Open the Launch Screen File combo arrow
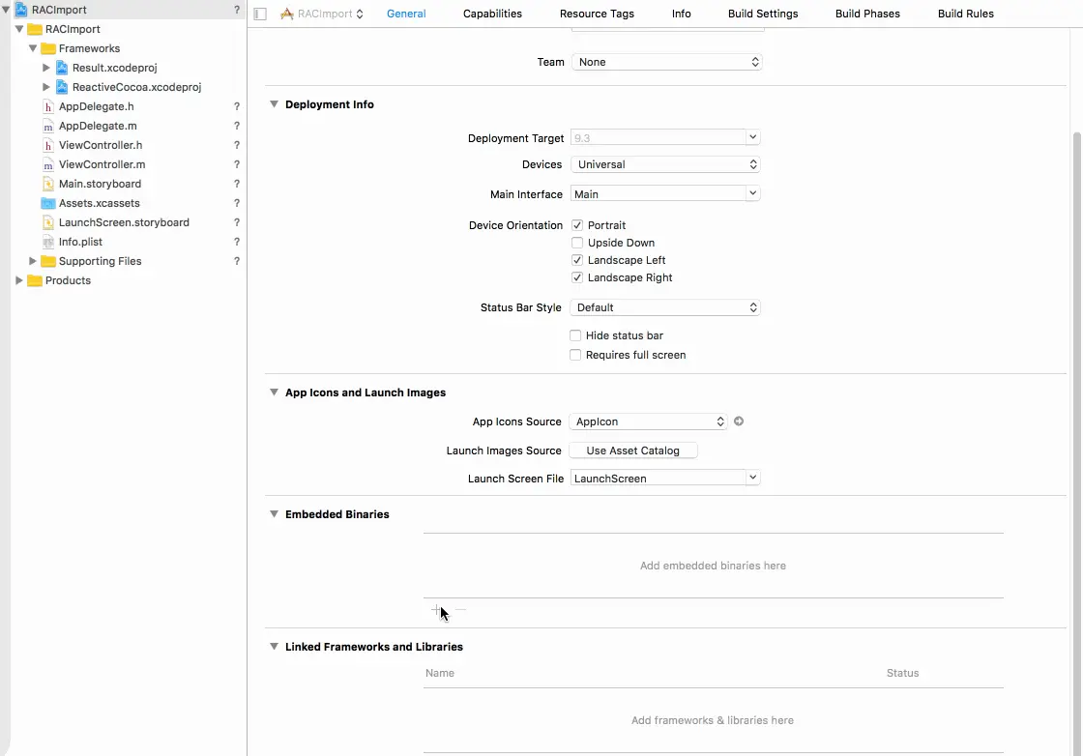This screenshot has height=756, width=1083. pyautogui.click(x=753, y=478)
